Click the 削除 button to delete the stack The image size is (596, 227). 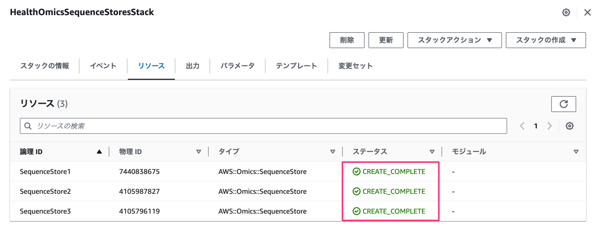click(x=347, y=40)
